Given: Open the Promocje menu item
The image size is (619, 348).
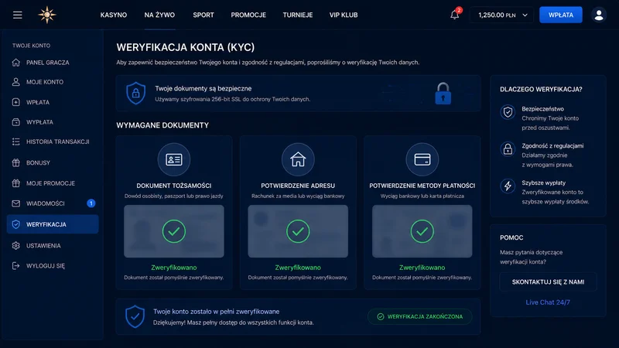Looking at the screenshot, I should tap(248, 15).
